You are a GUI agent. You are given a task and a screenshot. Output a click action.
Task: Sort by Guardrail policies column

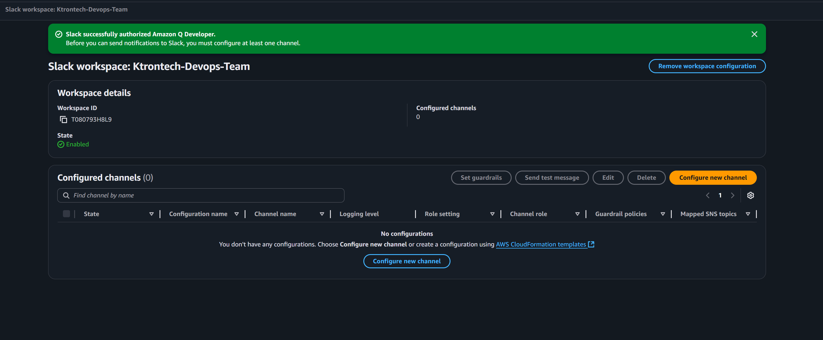pyautogui.click(x=663, y=214)
